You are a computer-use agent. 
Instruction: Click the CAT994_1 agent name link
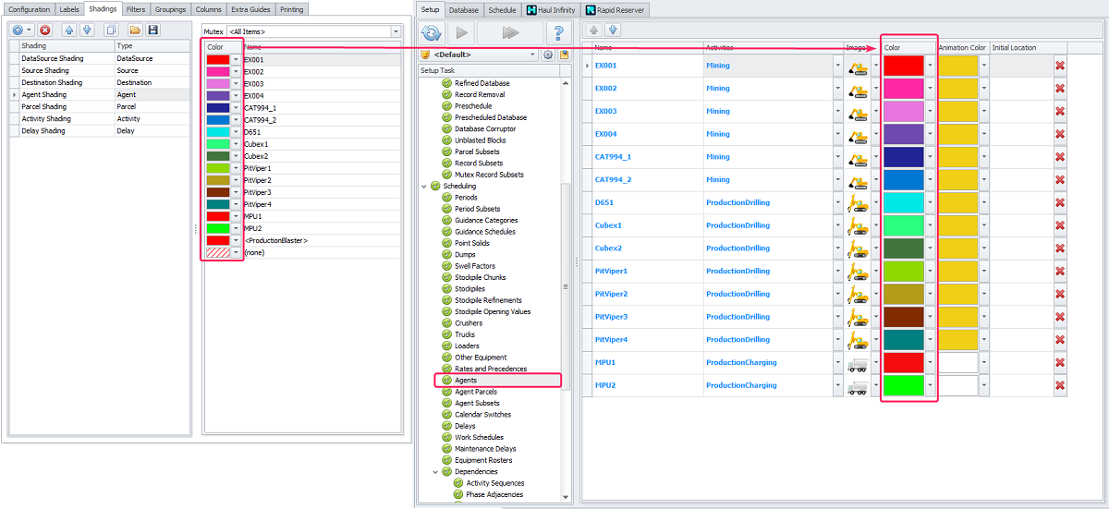click(613, 157)
